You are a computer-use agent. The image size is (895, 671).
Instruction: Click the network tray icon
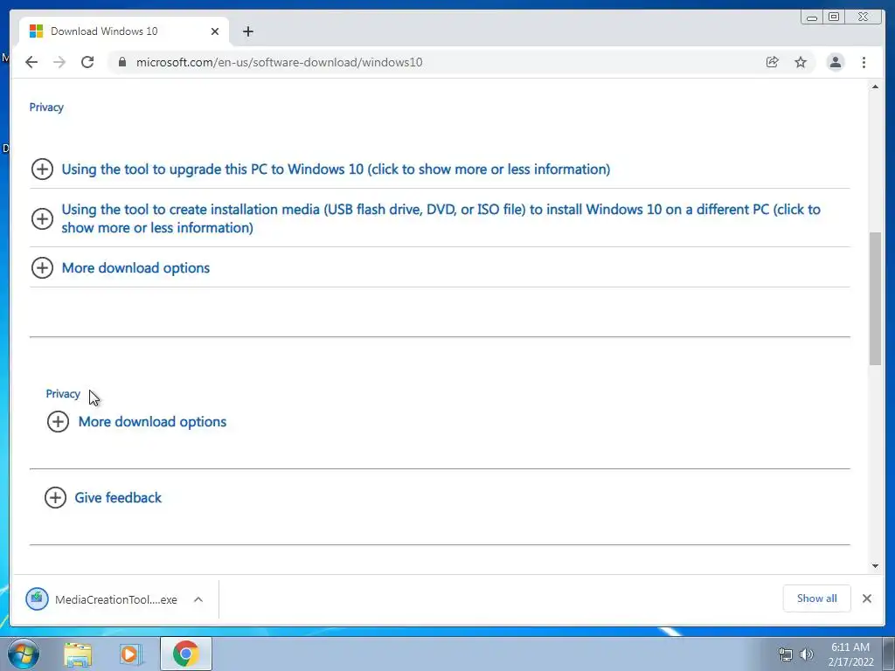tap(786, 654)
